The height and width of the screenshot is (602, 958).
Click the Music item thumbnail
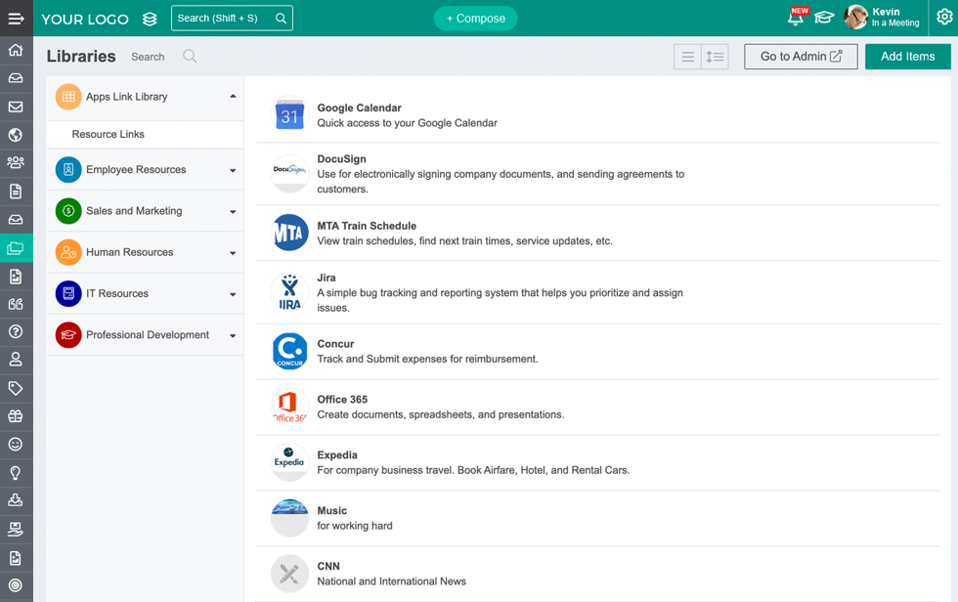tap(289, 518)
